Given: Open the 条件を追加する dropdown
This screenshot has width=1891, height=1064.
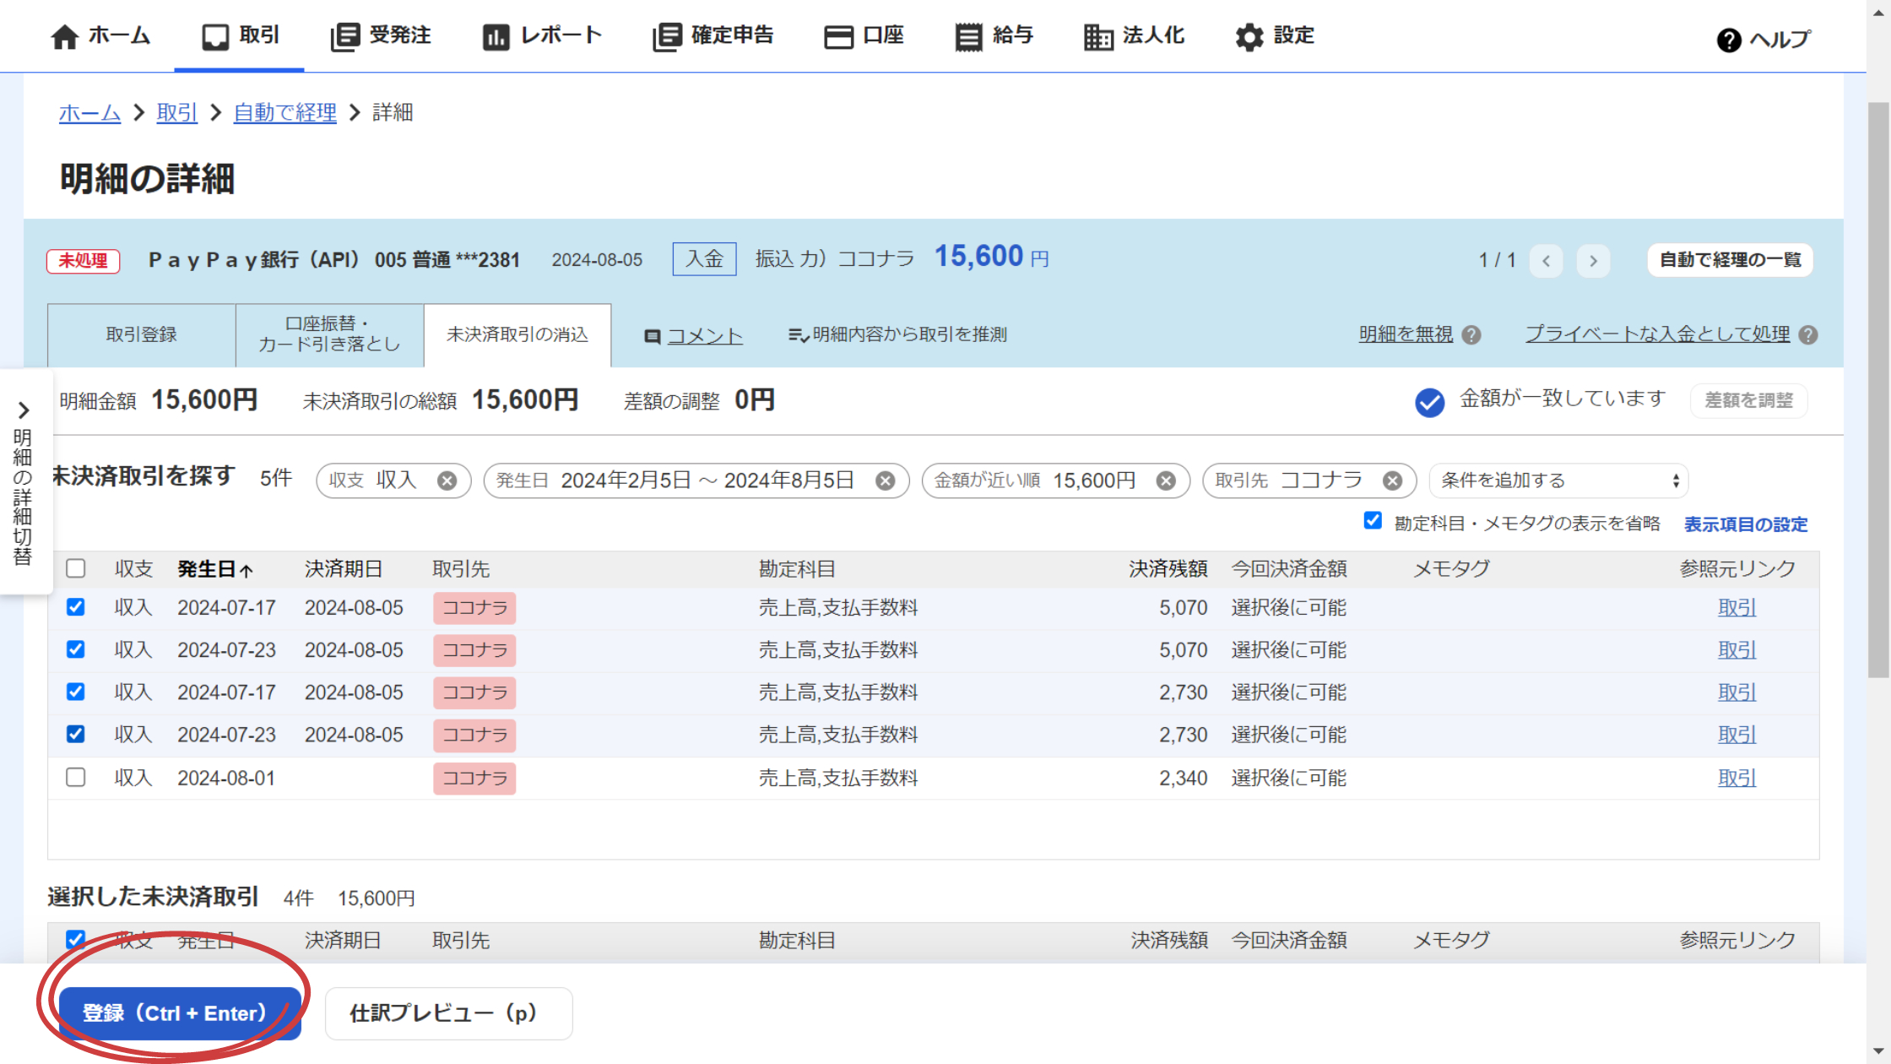Looking at the screenshot, I should pyautogui.click(x=1558, y=480).
